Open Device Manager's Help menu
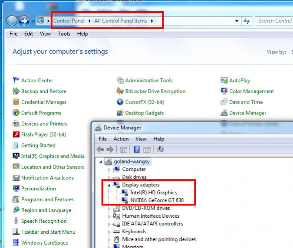The image size is (293, 248). pos(158,139)
